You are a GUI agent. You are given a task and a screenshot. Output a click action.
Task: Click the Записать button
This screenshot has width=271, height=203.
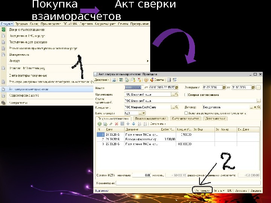point(241,191)
